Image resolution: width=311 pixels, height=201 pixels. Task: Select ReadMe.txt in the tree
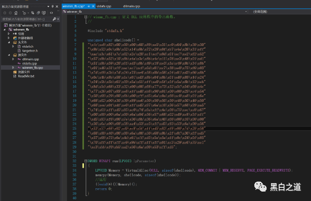(x=26, y=76)
